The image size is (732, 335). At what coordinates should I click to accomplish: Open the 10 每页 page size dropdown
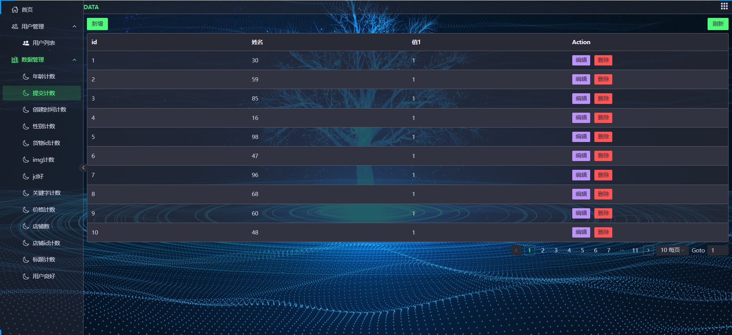672,250
